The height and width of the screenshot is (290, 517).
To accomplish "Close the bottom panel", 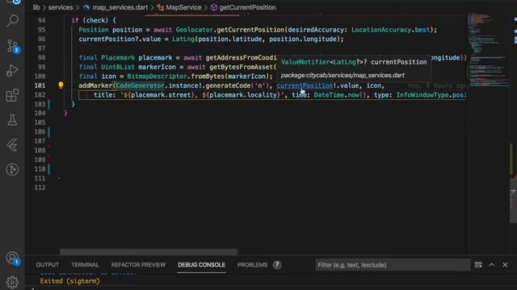I will pos(505,265).
